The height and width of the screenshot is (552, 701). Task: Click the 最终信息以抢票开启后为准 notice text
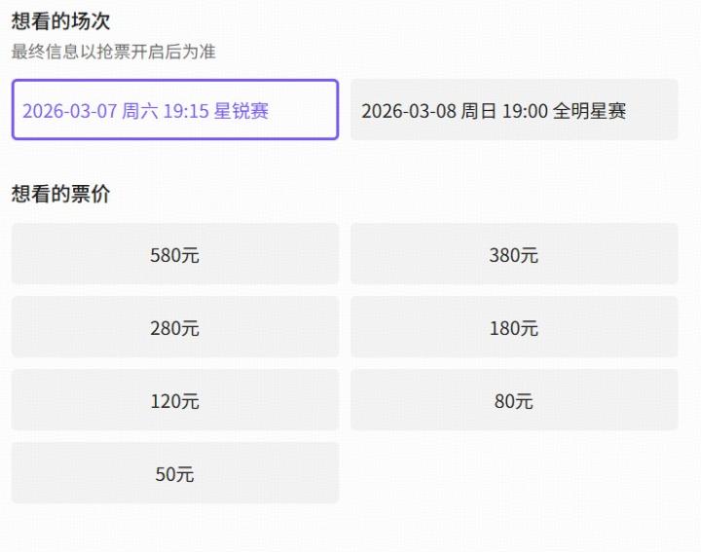tap(113, 52)
